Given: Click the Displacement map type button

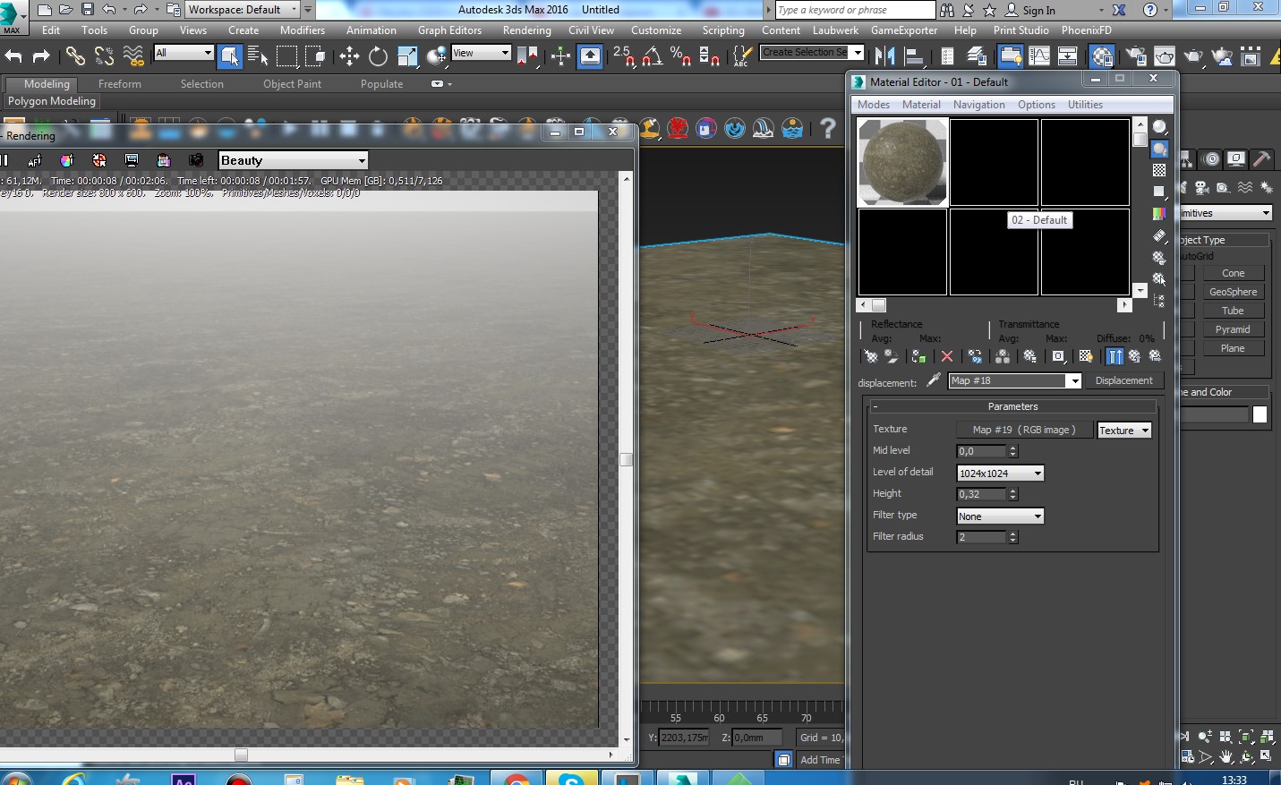Looking at the screenshot, I should [x=1123, y=380].
